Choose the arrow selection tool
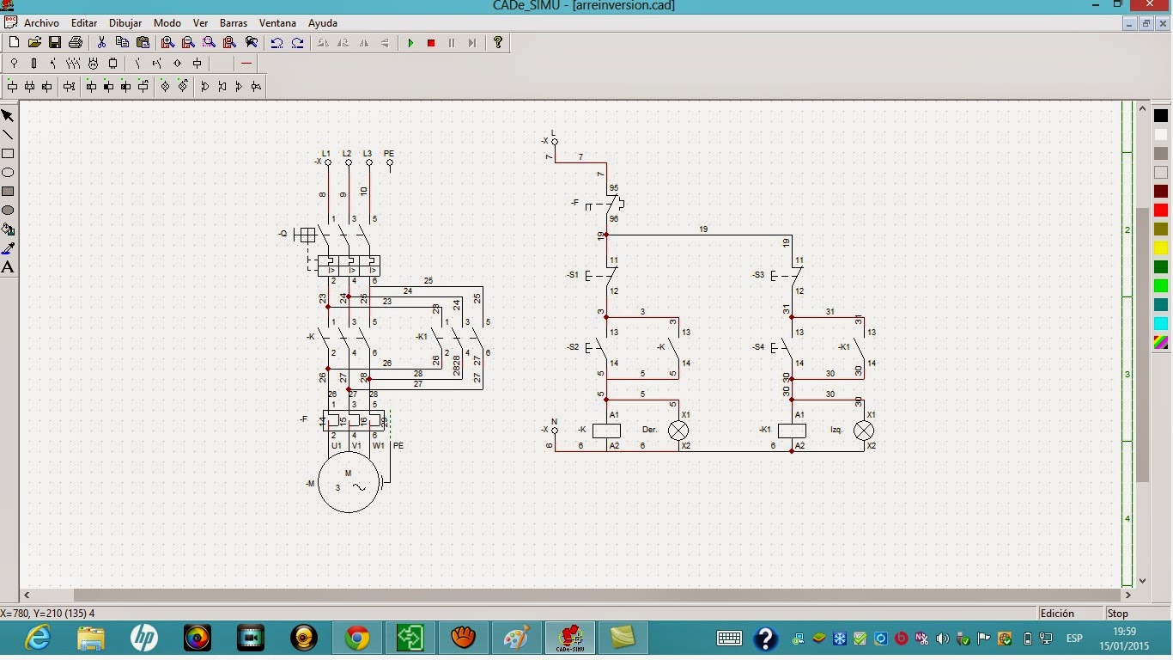1173x660 pixels. (x=8, y=116)
